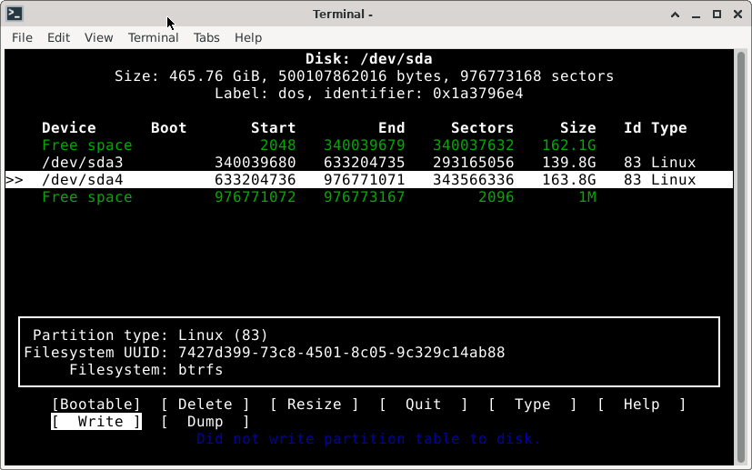752x470 pixels.
Task: Select the Bootable option
Action: click(96, 405)
